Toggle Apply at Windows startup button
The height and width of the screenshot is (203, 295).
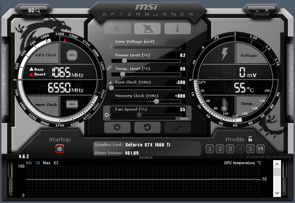click(x=59, y=149)
